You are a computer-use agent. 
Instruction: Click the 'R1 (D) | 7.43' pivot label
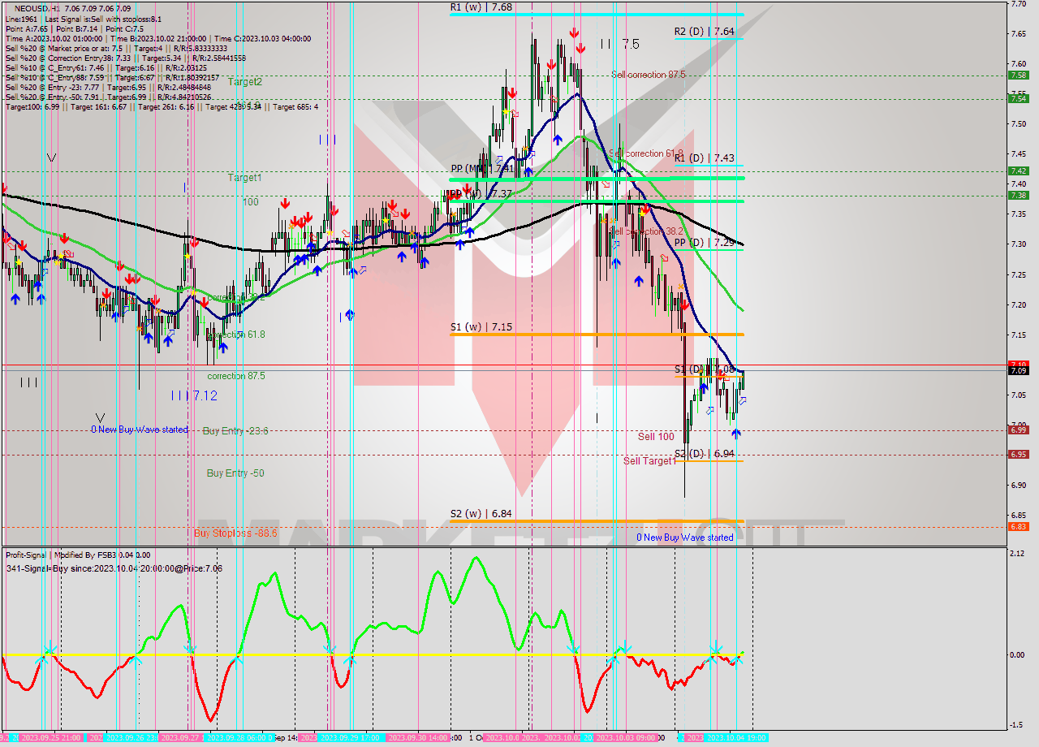tap(704, 158)
